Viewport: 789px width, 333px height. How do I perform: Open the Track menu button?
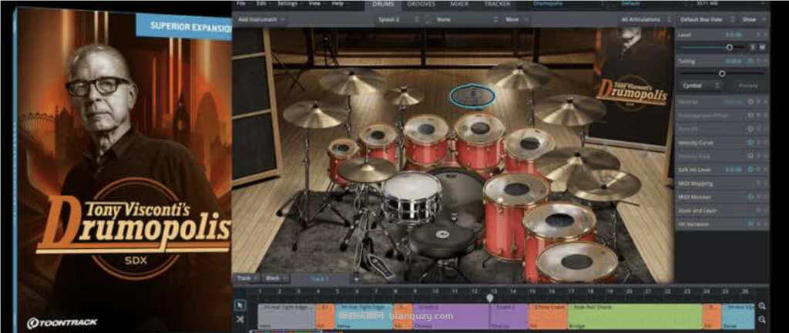(x=247, y=277)
